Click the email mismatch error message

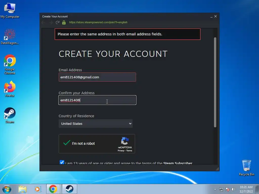(127, 34)
